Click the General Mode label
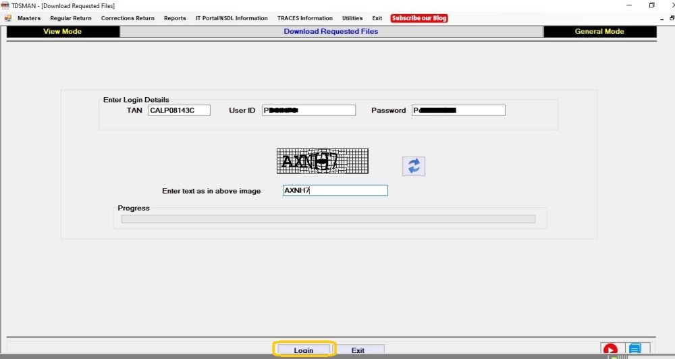The image size is (675, 359). 599,32
